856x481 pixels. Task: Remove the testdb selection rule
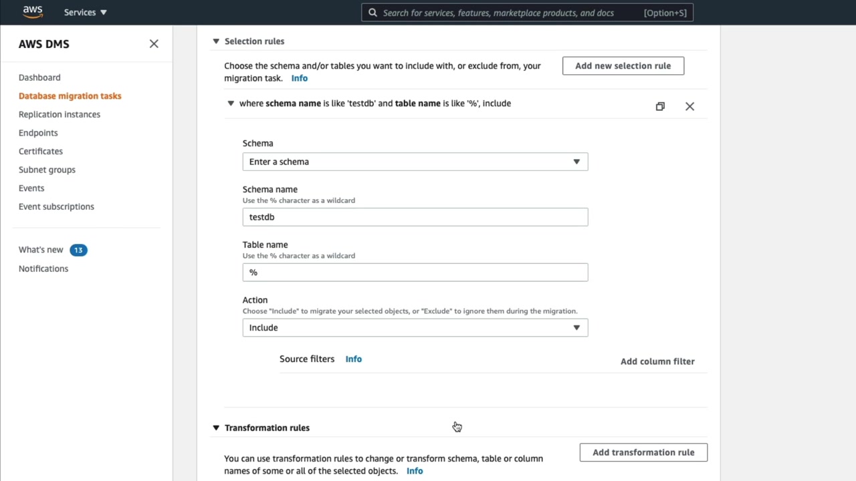689,106
